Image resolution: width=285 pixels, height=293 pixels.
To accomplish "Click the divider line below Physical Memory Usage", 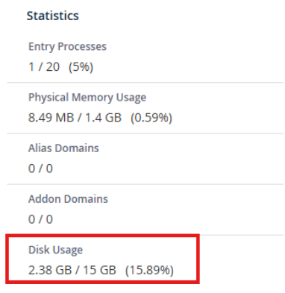I will pos(145,133).
